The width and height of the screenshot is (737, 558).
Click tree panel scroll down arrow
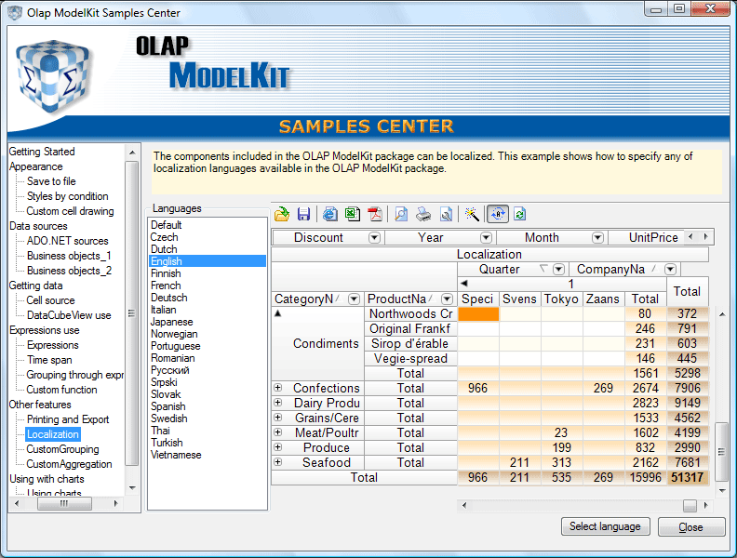coord(132,488)
